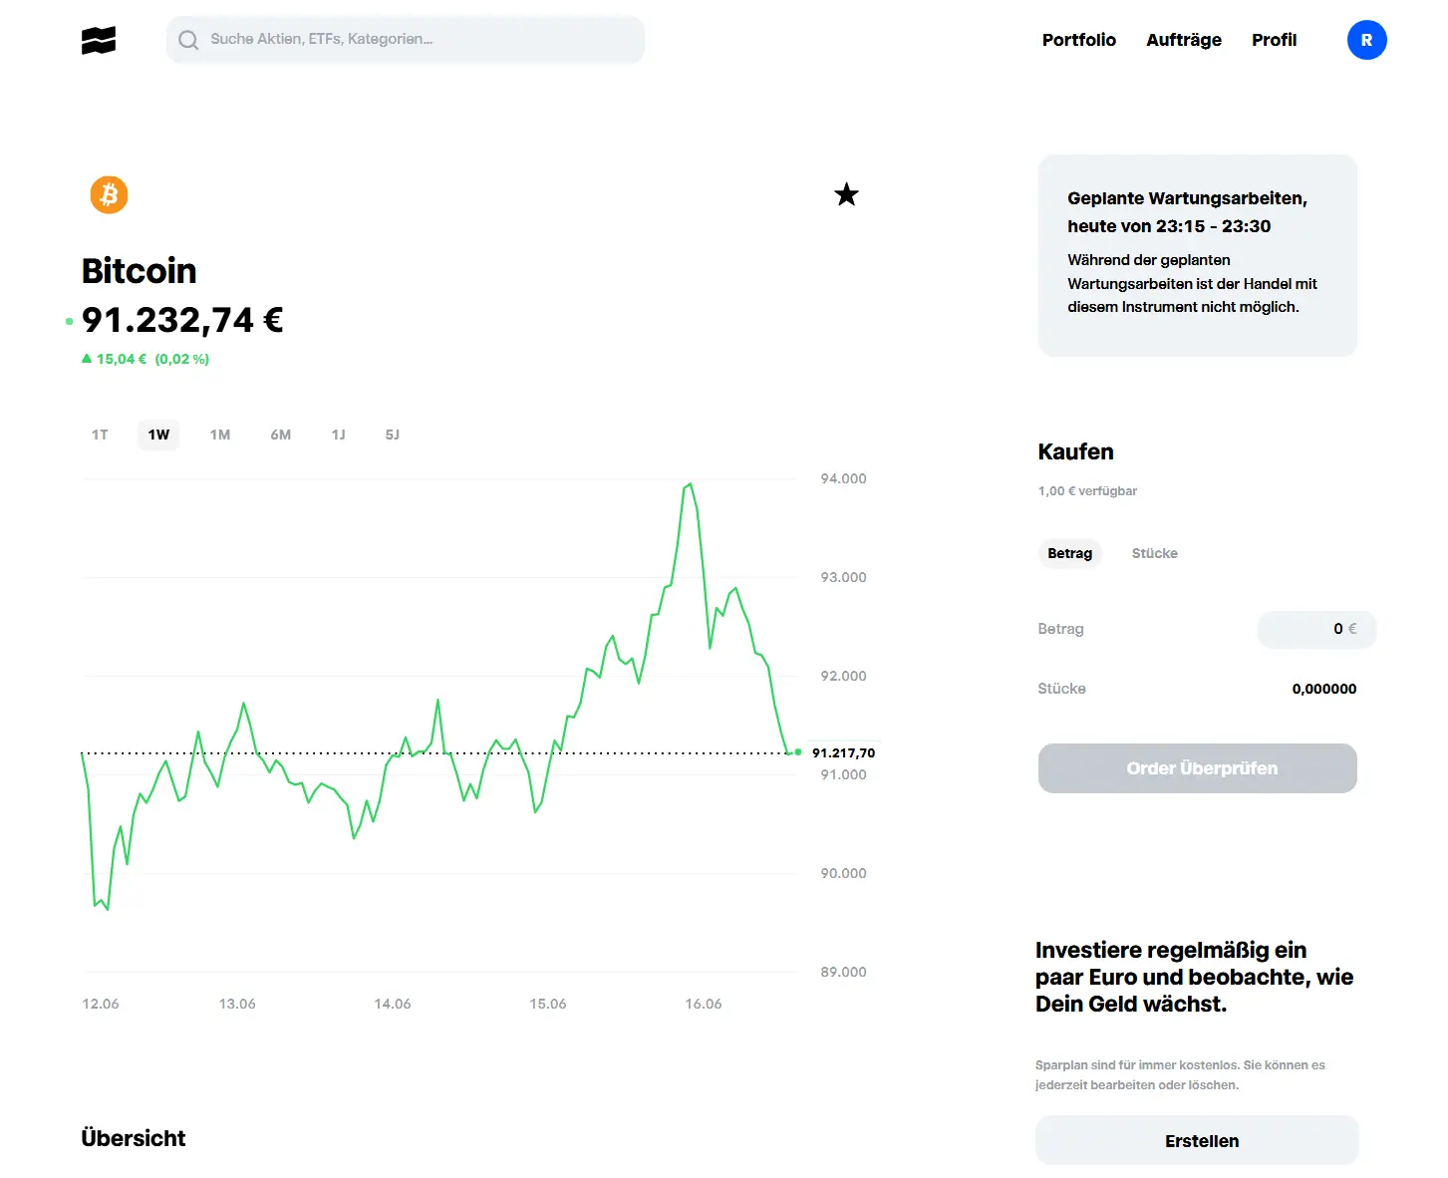Click the green up triangle change indicator
Screen dimensions: 1448x1178
click(87, 359)
